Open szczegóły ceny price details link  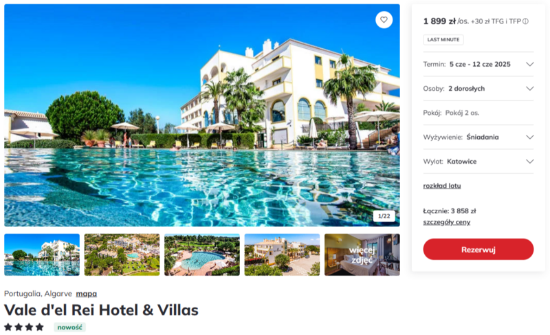446,222
